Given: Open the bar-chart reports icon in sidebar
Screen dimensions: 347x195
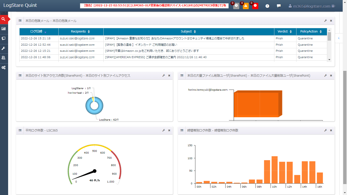Looking at the screenshot, I should [x=4, y=29].
